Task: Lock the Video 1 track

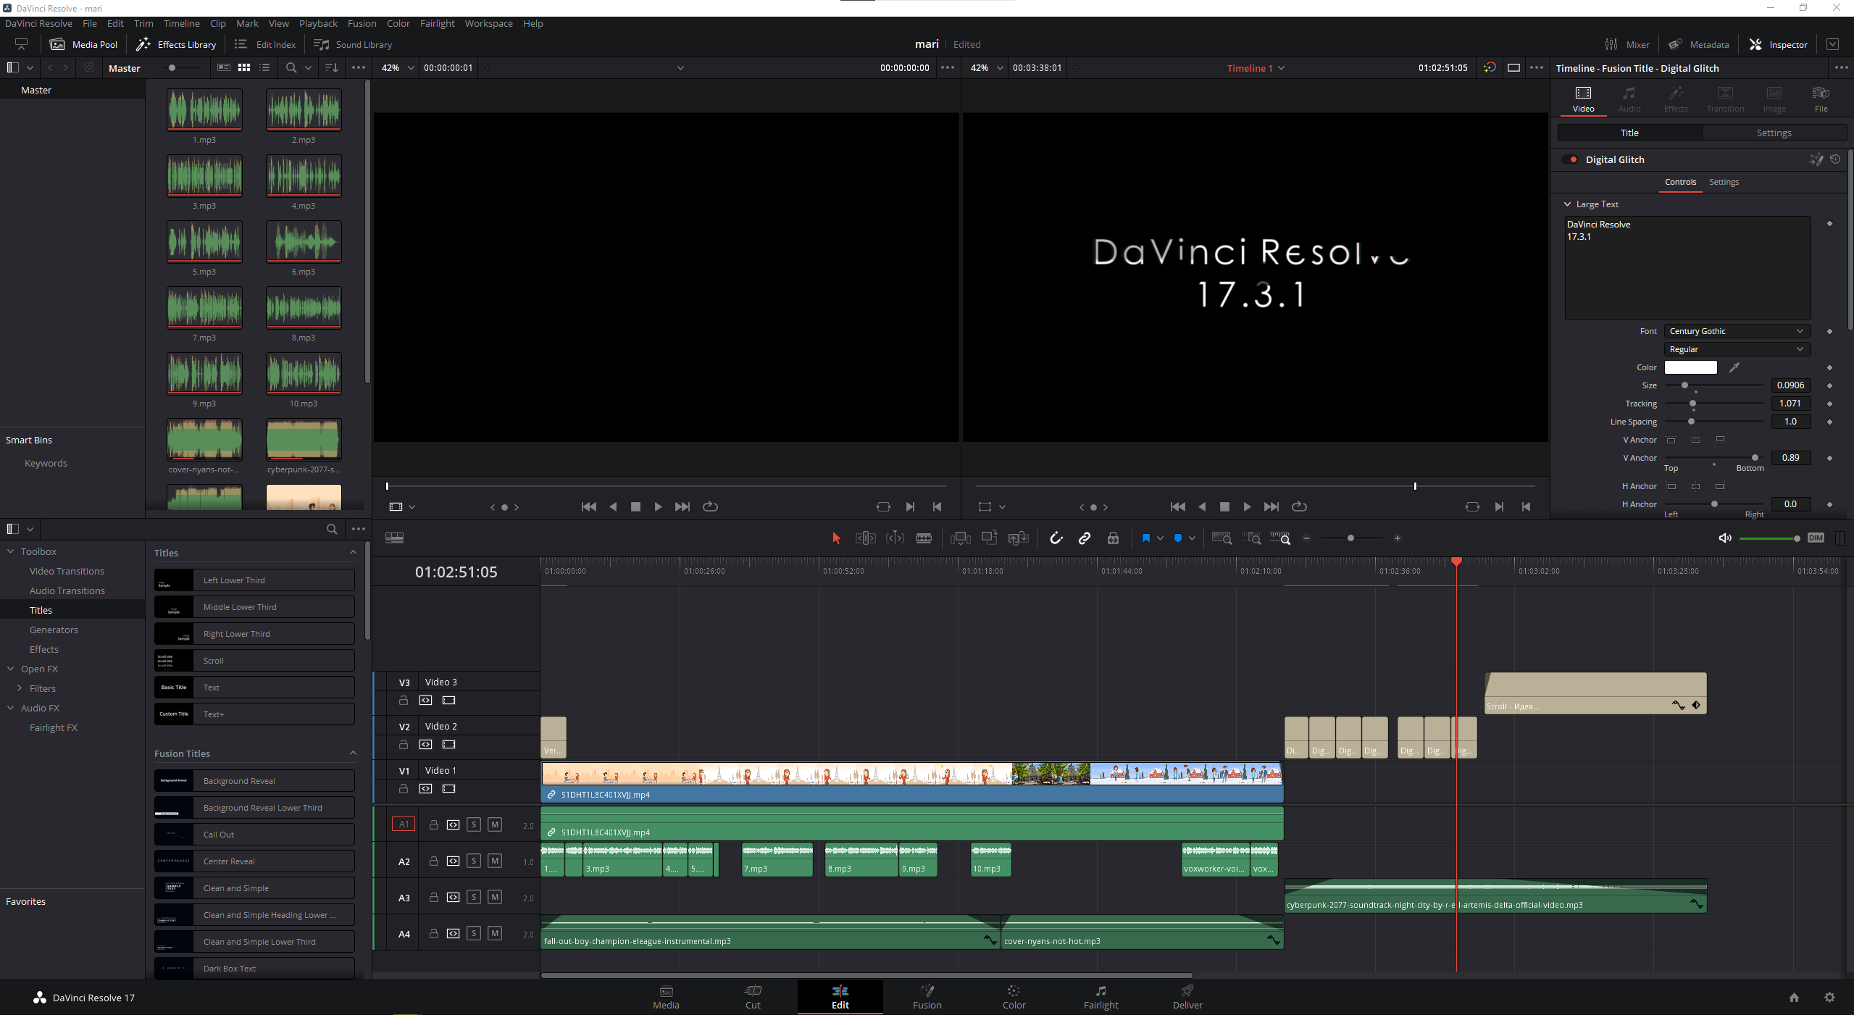Action: [404, 789]
